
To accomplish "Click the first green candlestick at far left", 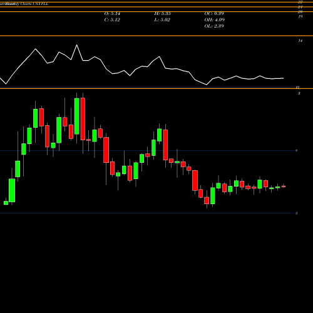I will [6, 203].
